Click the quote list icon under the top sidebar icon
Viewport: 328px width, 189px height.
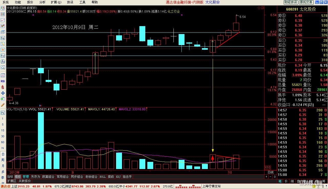[3, 14]
